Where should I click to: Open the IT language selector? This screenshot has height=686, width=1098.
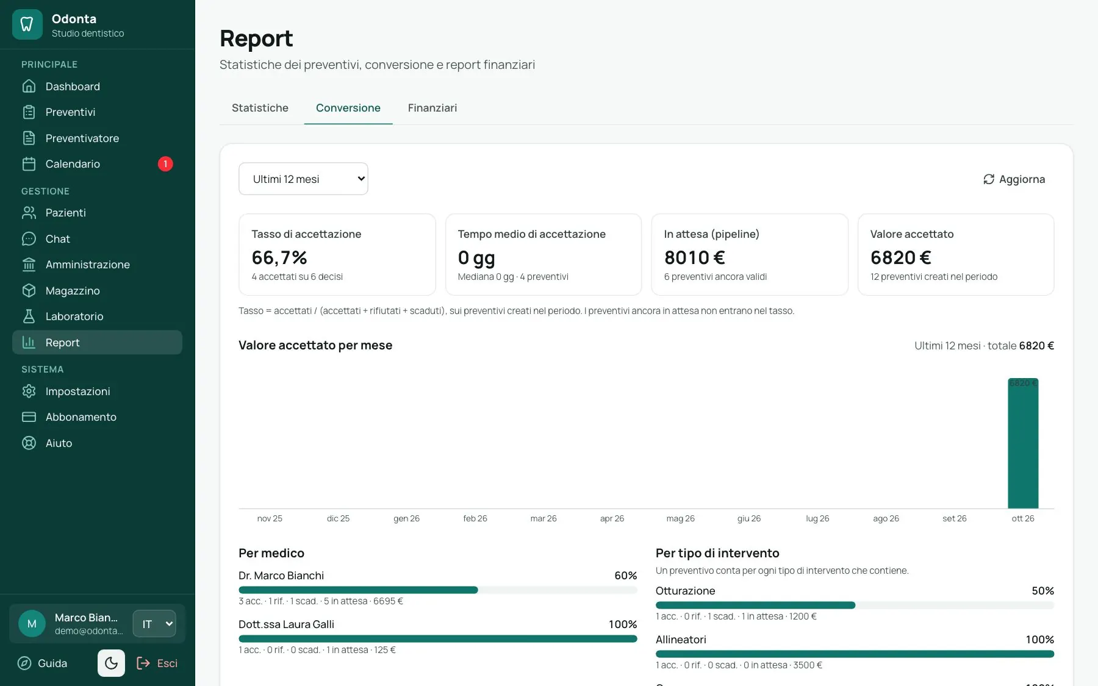pos(154,624)
